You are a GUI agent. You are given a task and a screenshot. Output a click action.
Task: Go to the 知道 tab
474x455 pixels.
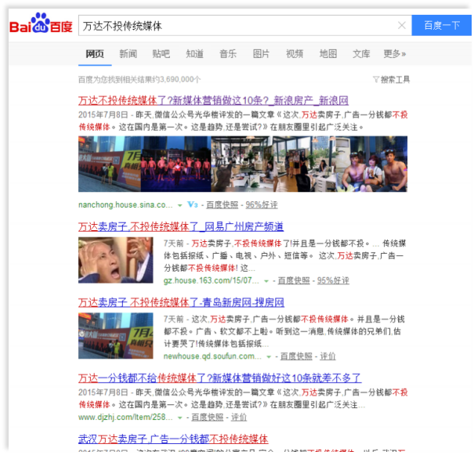click(x=194, y=54)
